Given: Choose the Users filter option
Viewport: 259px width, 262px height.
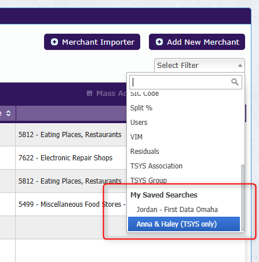Looking at the screenshot, I should pyautogui.click(x=184, y=123).
